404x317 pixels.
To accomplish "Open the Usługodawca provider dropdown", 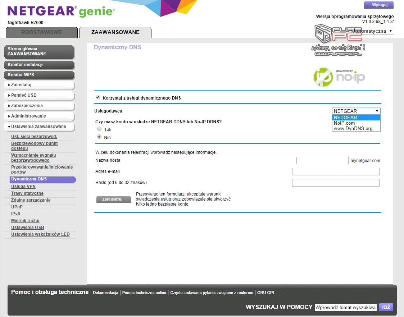I will click(356, 111).
